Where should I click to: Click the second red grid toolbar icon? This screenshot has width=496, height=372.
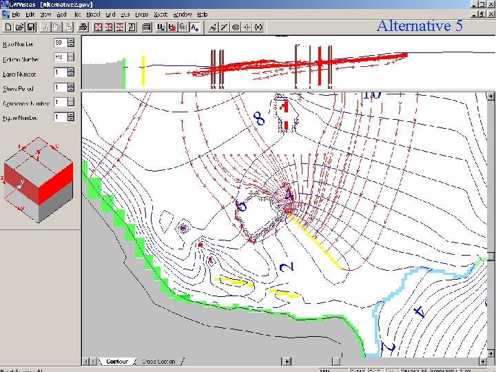pyautogui.click(x=109, y=27)
